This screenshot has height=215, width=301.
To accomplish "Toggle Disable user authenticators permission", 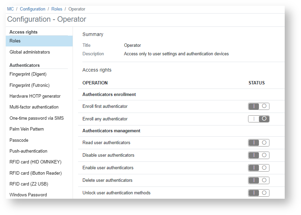I will coord(259,155).
